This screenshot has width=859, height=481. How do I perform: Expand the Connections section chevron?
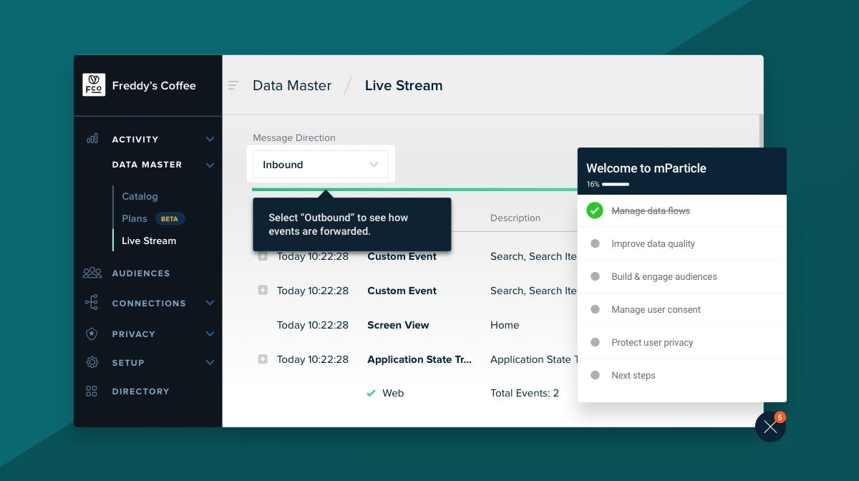210,303
